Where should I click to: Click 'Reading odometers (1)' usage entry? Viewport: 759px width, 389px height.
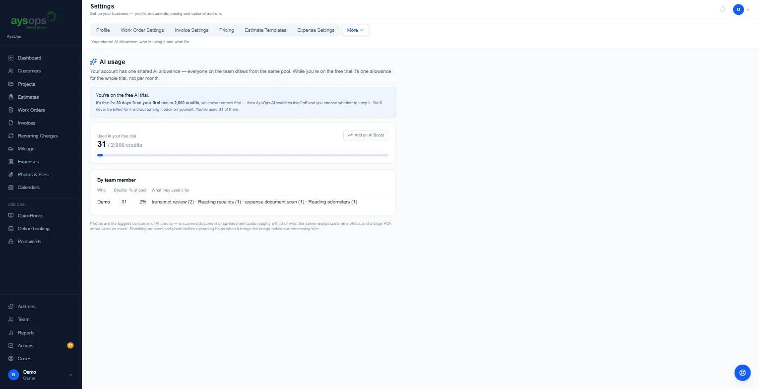tap(333, 202)
